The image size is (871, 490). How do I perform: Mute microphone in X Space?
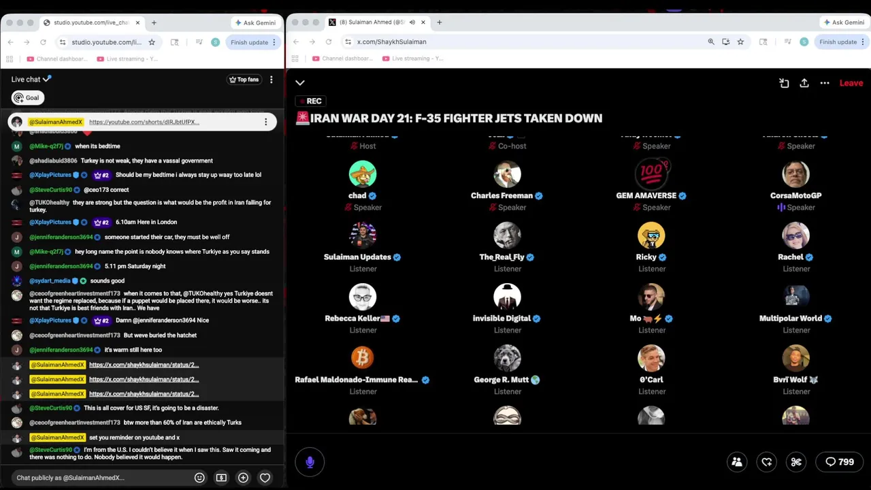click(x=310, y=462)
